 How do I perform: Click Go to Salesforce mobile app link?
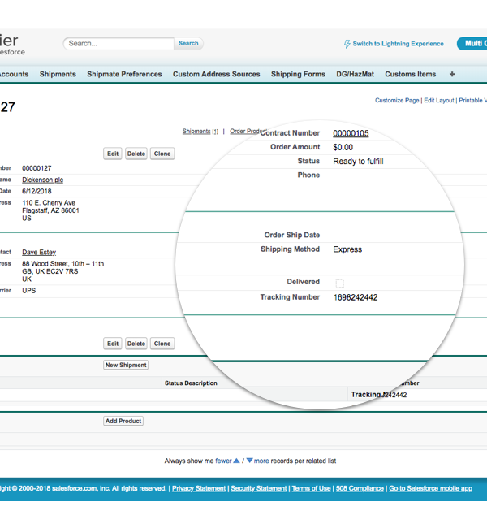pos(431,488)
